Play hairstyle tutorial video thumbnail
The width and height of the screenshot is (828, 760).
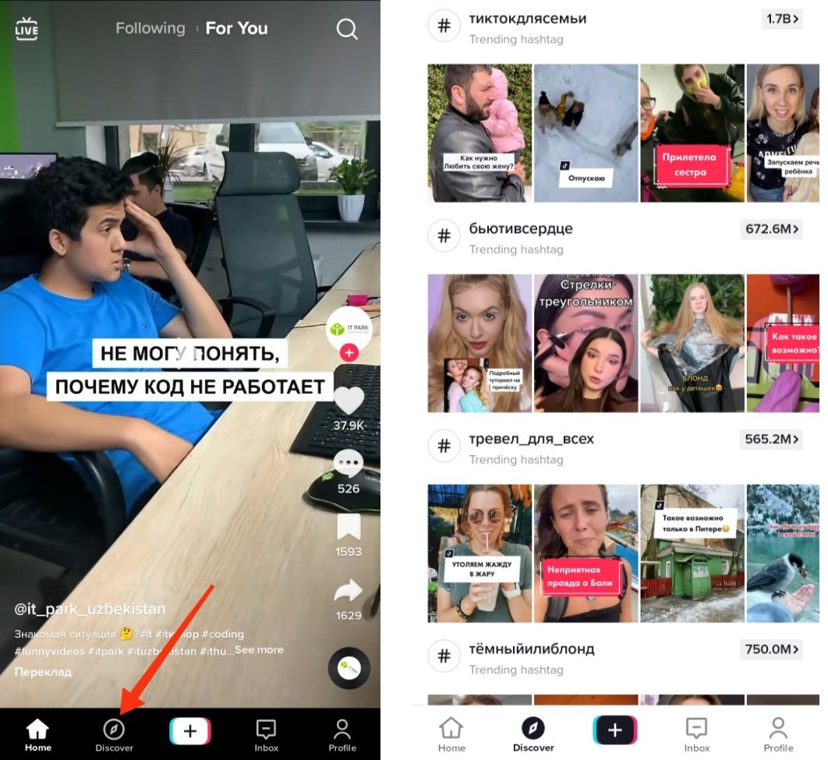[x=479, y=343]
